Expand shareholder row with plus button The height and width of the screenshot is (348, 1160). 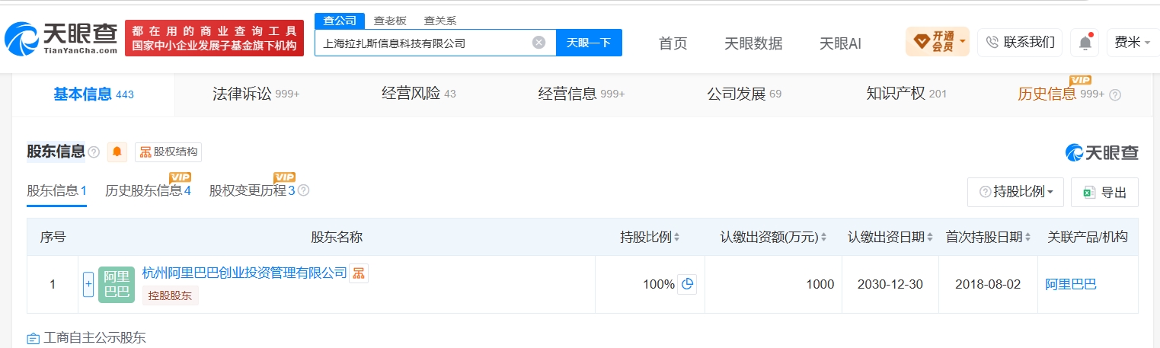click(88, 285)
